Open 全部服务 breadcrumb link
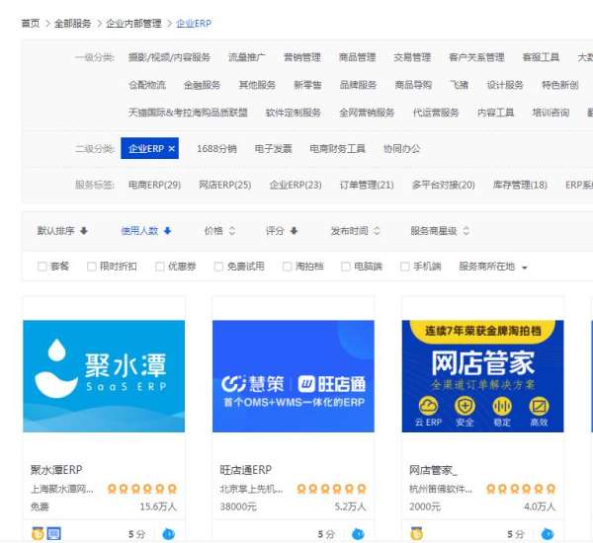Screen dimensions: 593x543 [72, 24]
